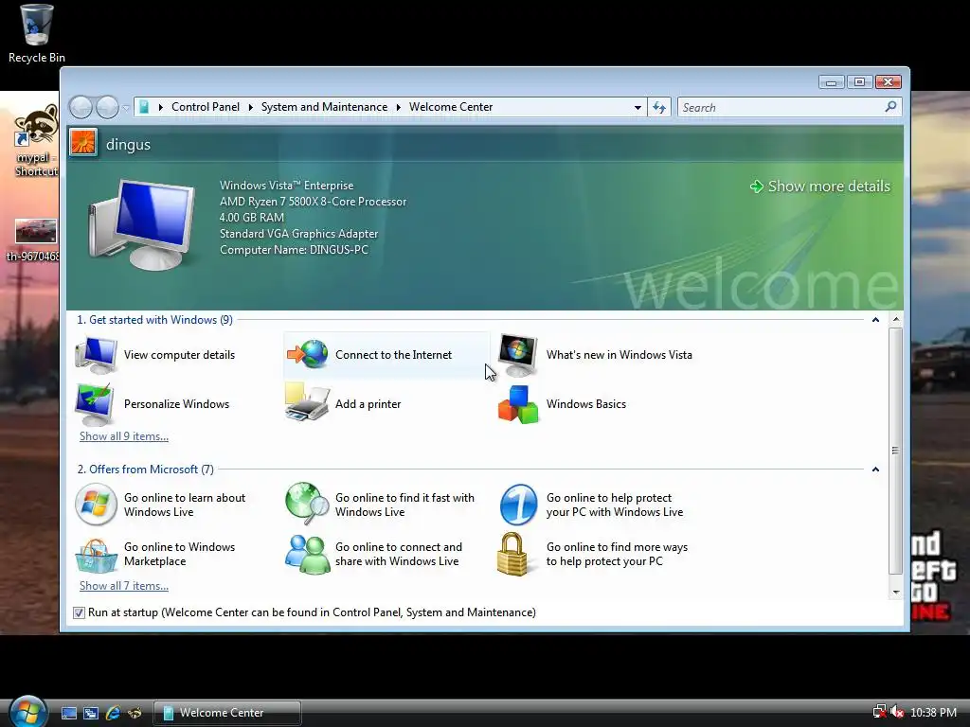Open the Windows Basics colored blocks icon

tap(518, 404)
